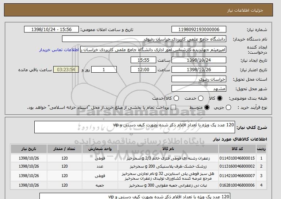Choose the جزیی purchase type radio
281x199 pixels.
pyautogui.click(x=228, y=108)
